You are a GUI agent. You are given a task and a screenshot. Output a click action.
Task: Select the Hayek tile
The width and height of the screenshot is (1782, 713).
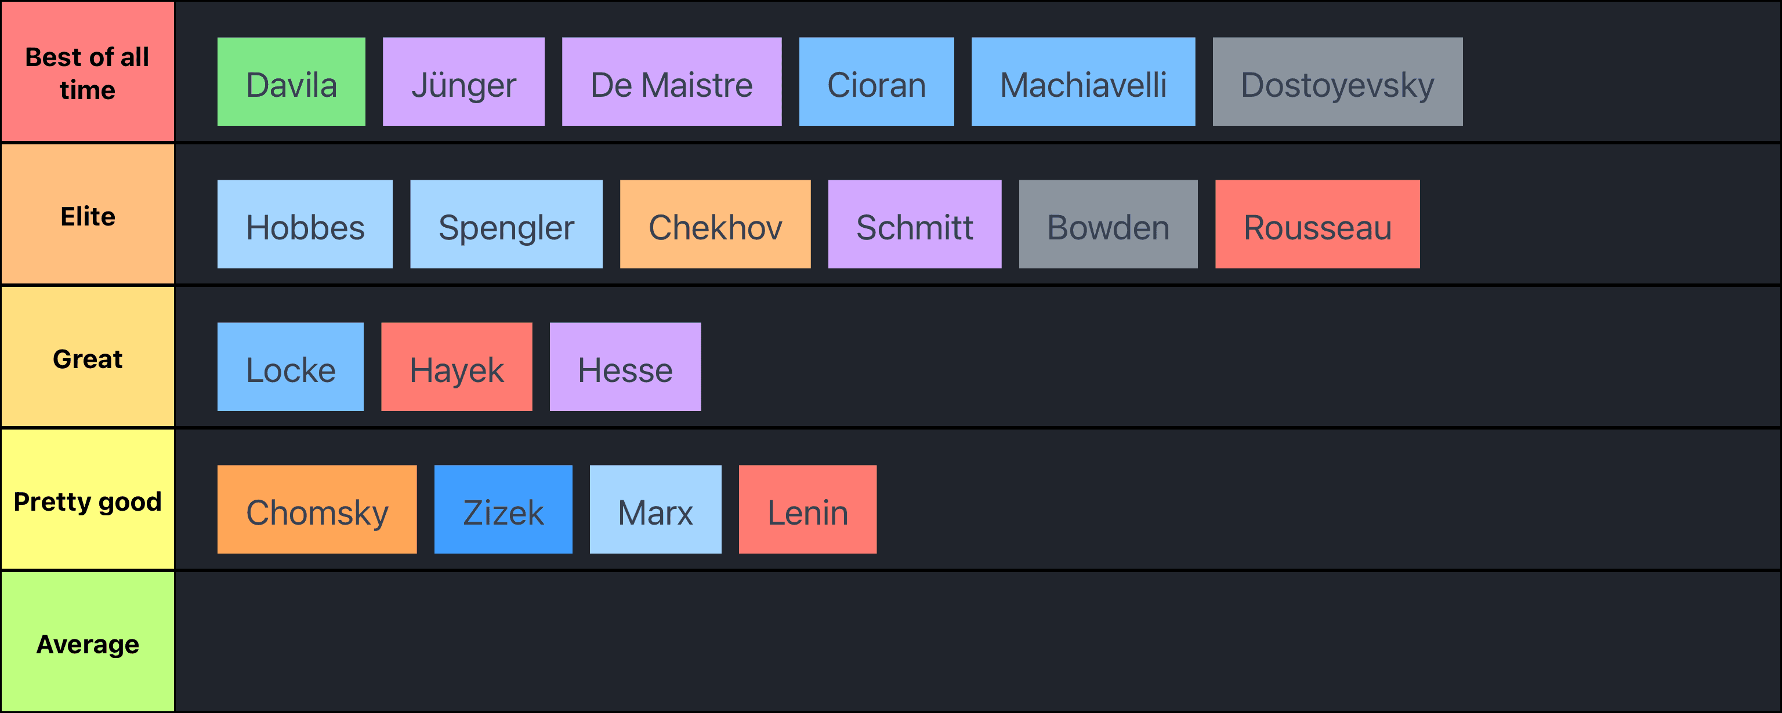[x=457, y=366]
